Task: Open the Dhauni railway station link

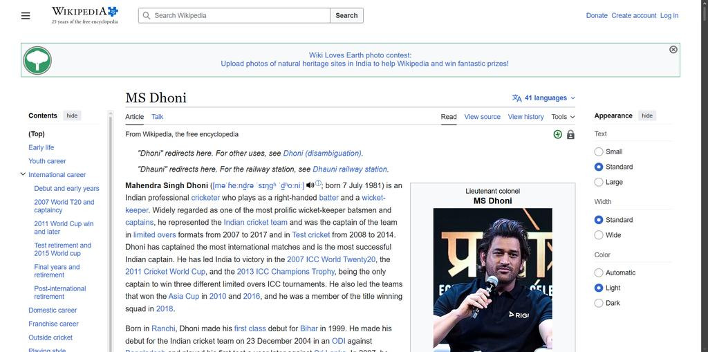Action: tap(350, 169)
